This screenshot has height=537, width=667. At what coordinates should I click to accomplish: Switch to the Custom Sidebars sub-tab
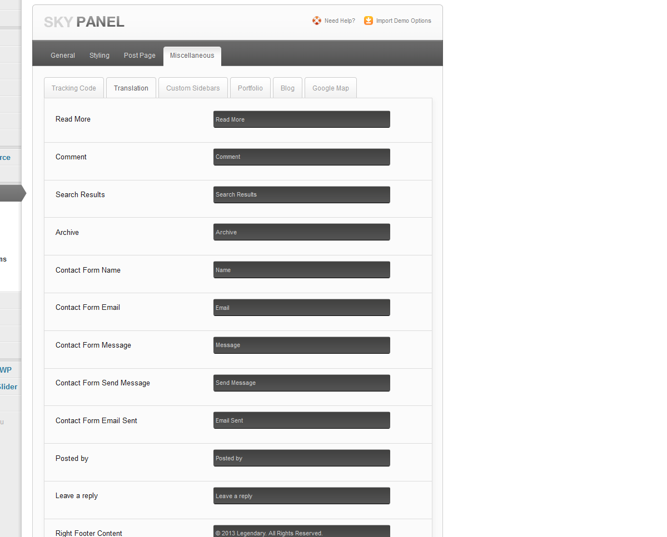pyautogui.click(x=193, y=88)
